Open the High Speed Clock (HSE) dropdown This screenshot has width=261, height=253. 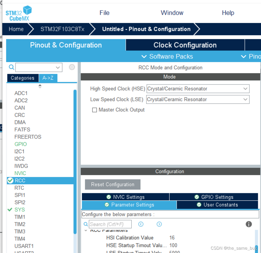click(x=198, y=89)
